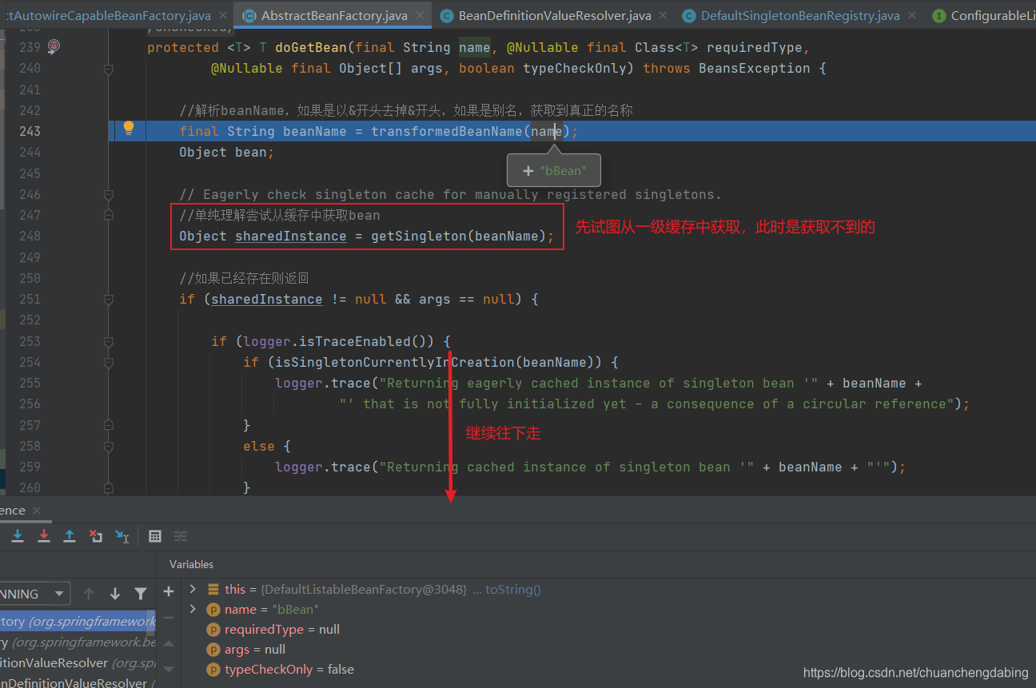Click the Step Into blue arrow icon

[18, 536]
